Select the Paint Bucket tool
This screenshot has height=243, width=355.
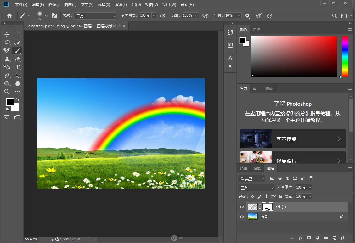tap(7, 67)
